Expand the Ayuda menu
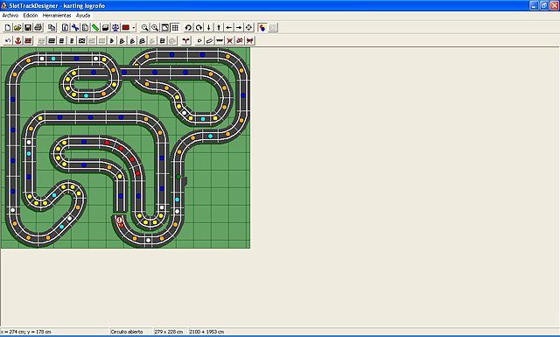This screenshot has height=337, width=560. (x=83, y=16)
